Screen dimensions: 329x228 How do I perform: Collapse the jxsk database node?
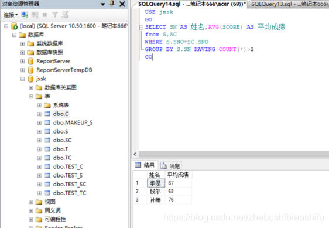pos(22,79)
